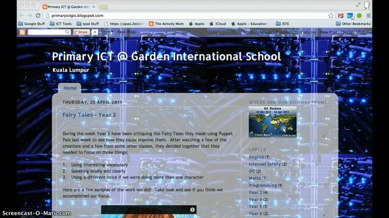The height and width of the screenshot is (218, 389).
Task: Reload the page with refresh icon
Action: 38,16
